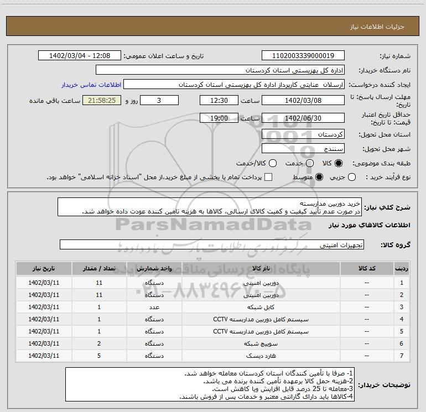This screenshot has width=426, height=412.
Task: Choose the جزیی purchase type radio
Action: 352,178
